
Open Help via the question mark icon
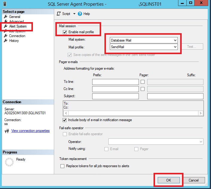(x=80, y=14)
